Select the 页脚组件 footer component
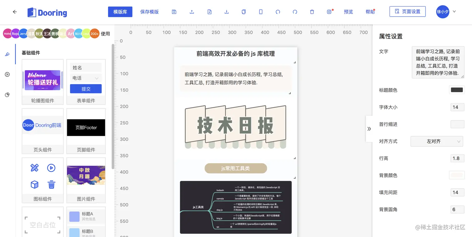 (x=86, y=131)
